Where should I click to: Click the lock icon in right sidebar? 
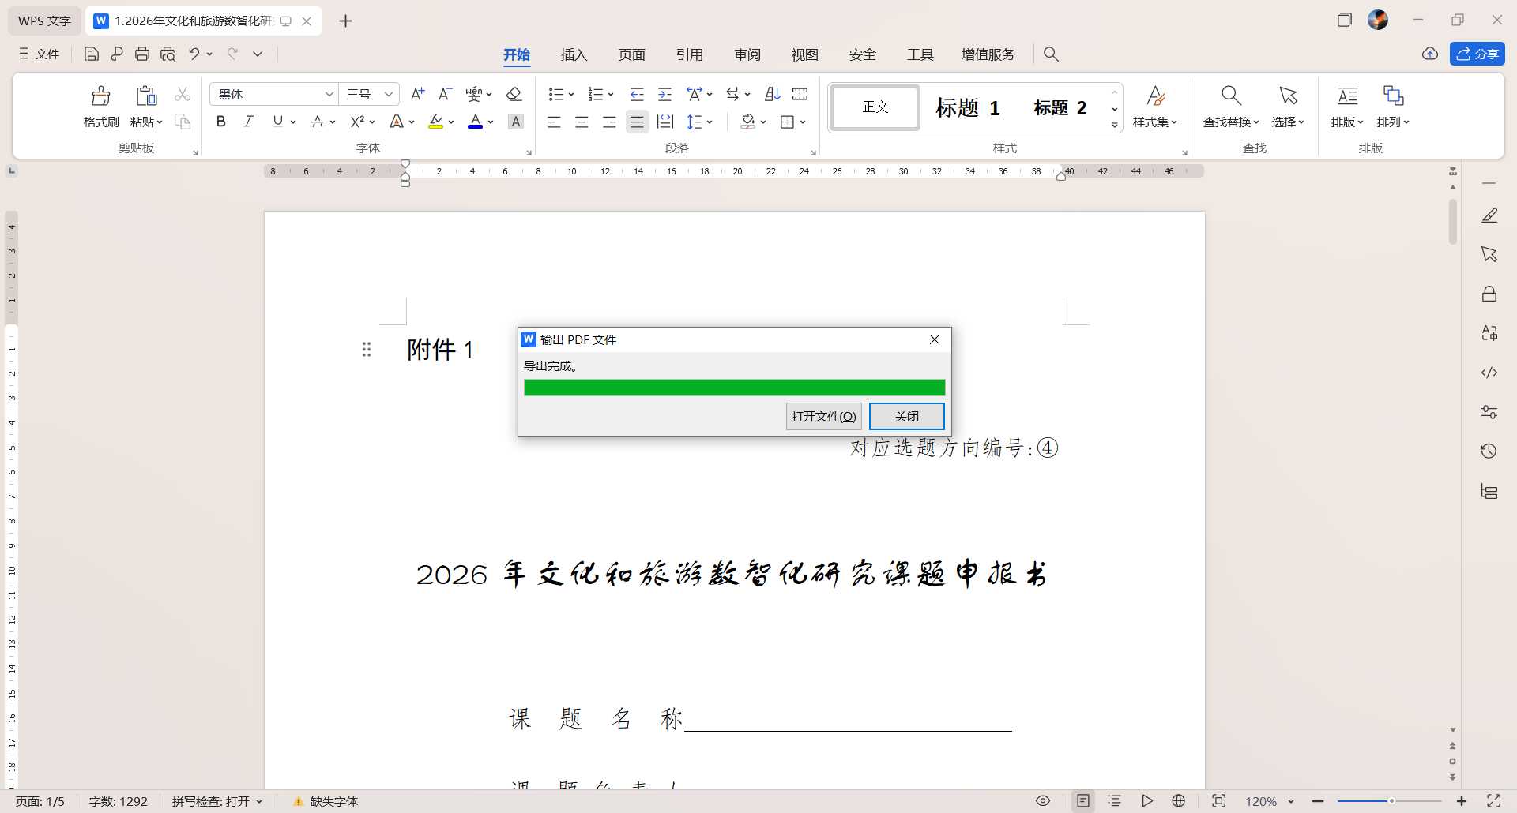(x=1489, y=294)
